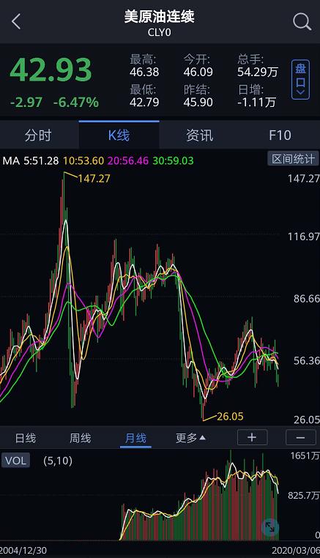
Task: Select 周线 weekly chart period
Action: (80, 438)
